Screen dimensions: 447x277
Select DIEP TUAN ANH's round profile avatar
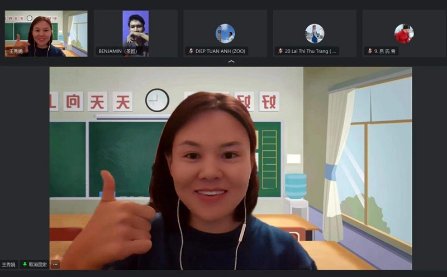(225, 34)
